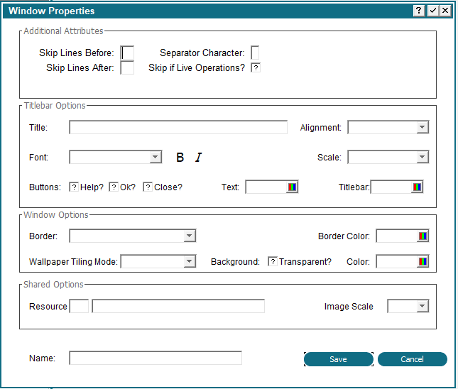The height and width of the screenshot is (389, 458).
Task: Toggle the Transparent? background checkbox
Action: coord(273,261)
